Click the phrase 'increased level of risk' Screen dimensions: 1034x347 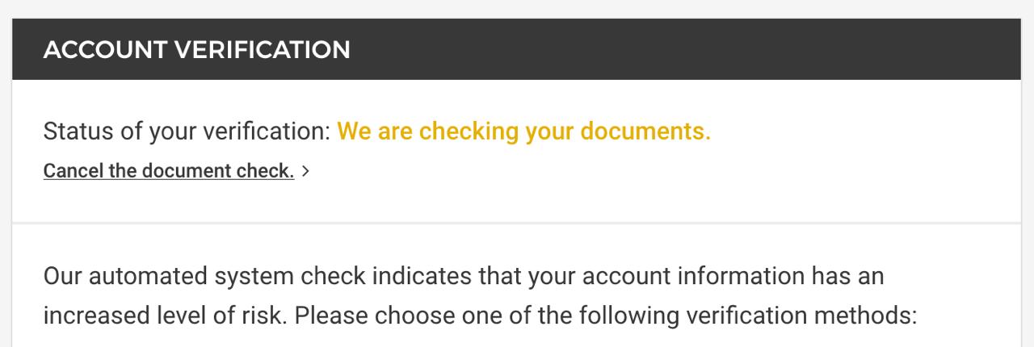click(x=162, y=315)
